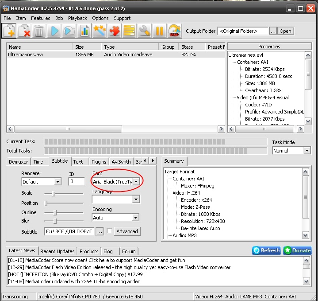Open the Language dropdown
318x301 pixels.
coord(116,199)
